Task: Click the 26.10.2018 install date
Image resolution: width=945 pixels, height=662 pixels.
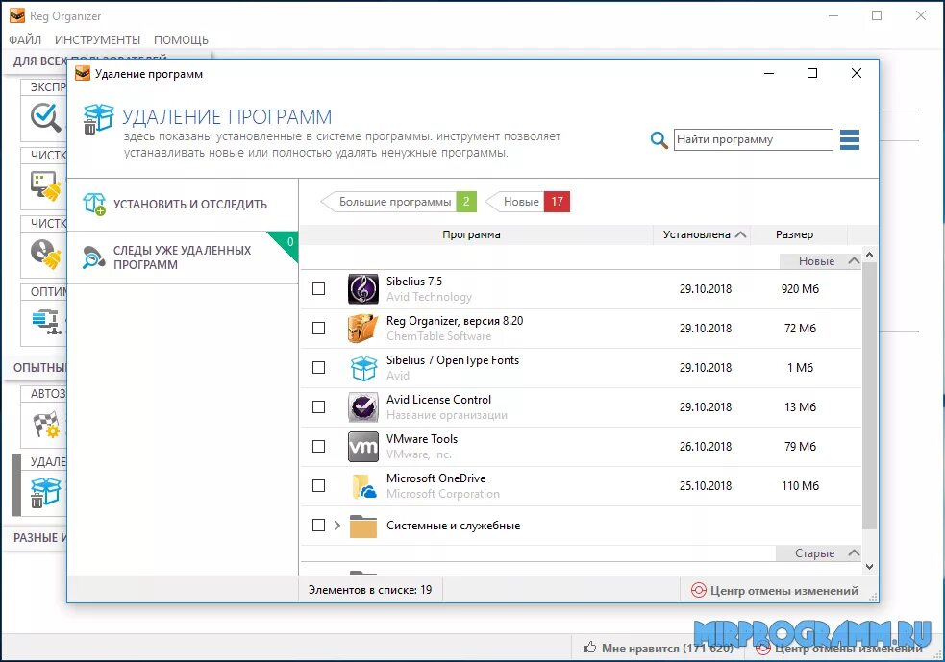Action: pos(705,447)
